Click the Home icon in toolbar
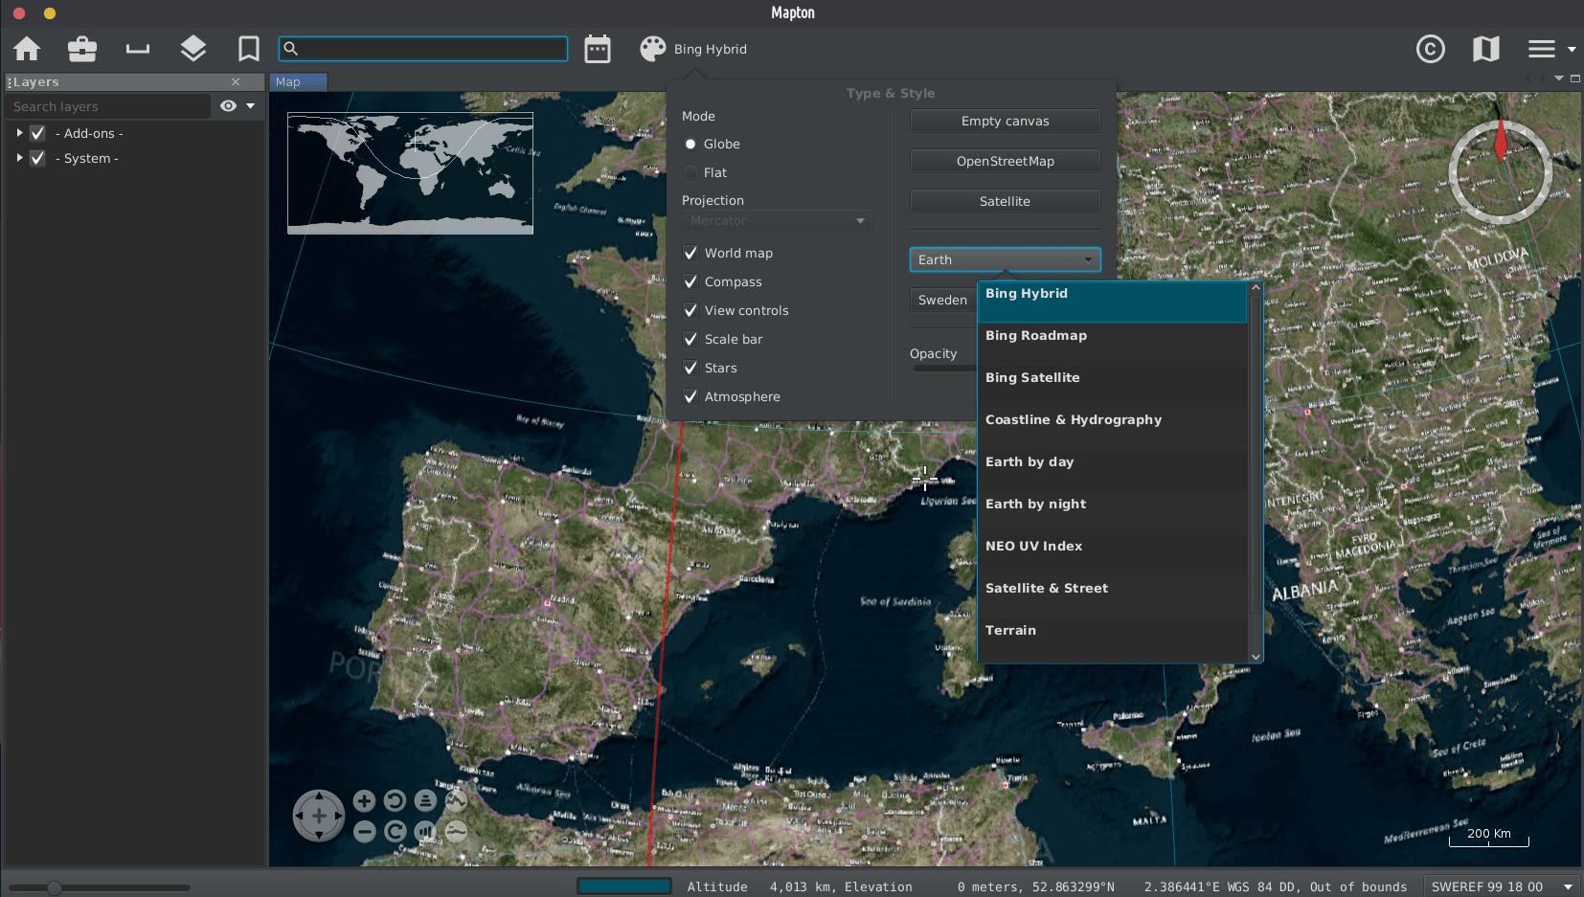 point(27,49)
